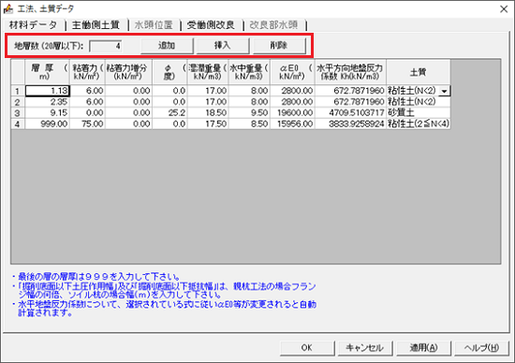Confirm with the OK button
515x363 pixels.
307,348
